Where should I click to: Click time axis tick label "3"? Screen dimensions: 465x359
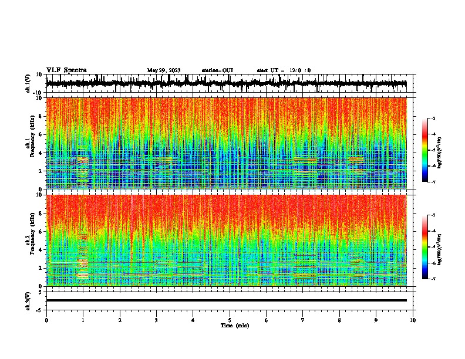[156, 320]
